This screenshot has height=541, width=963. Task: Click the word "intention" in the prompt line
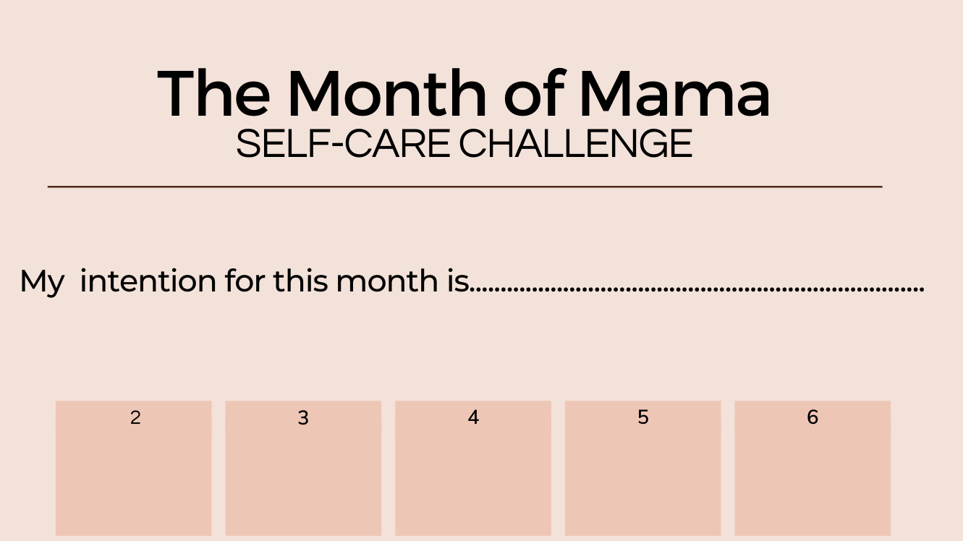tap(148, 281)
